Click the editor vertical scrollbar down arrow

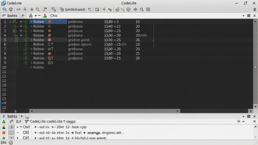click(255, 106)
